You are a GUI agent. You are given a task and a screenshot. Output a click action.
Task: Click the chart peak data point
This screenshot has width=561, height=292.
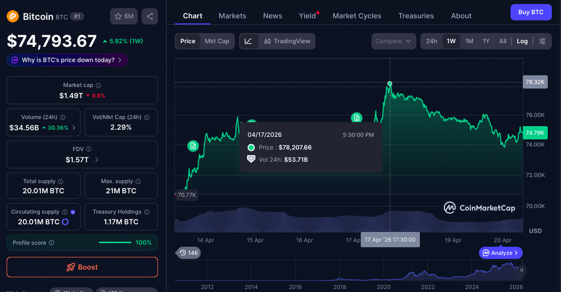390,83
